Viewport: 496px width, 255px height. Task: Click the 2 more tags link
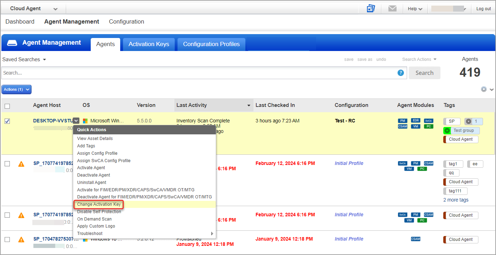(456, 200)
